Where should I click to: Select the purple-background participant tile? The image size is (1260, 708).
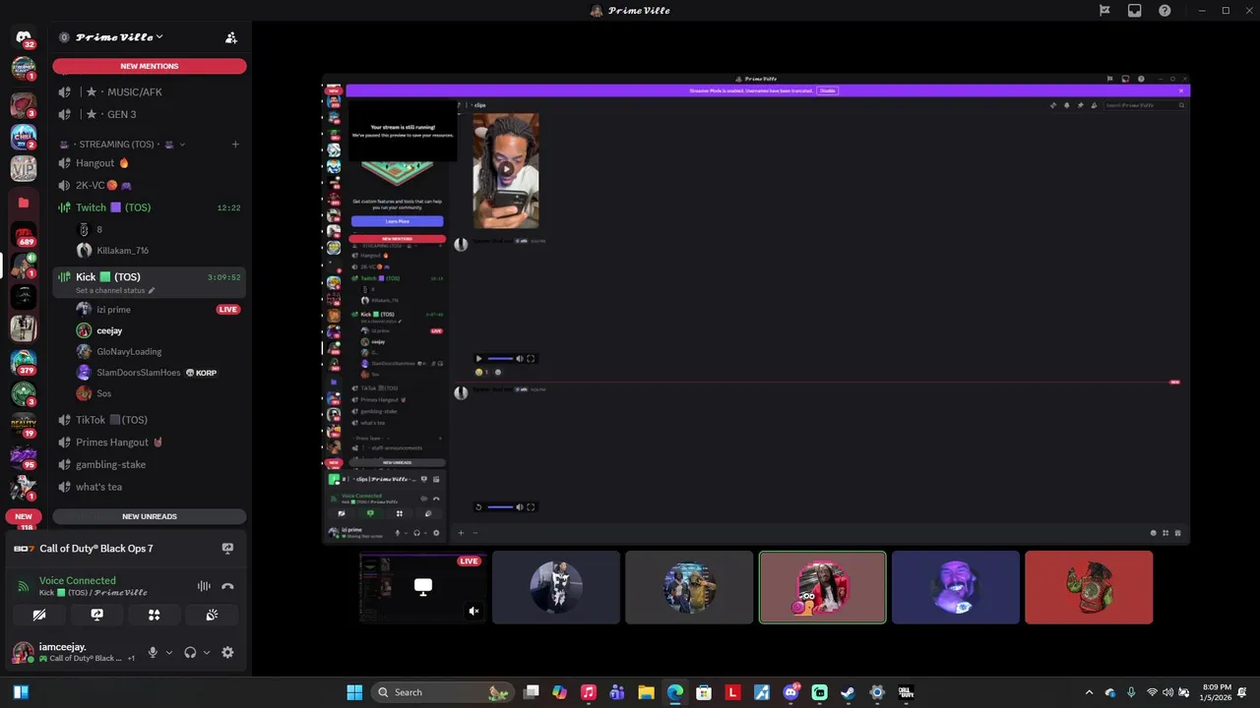tap(955, 587)
